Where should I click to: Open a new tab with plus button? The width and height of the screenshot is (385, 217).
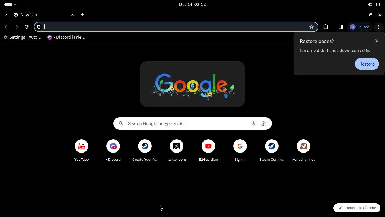pos(83,15)
